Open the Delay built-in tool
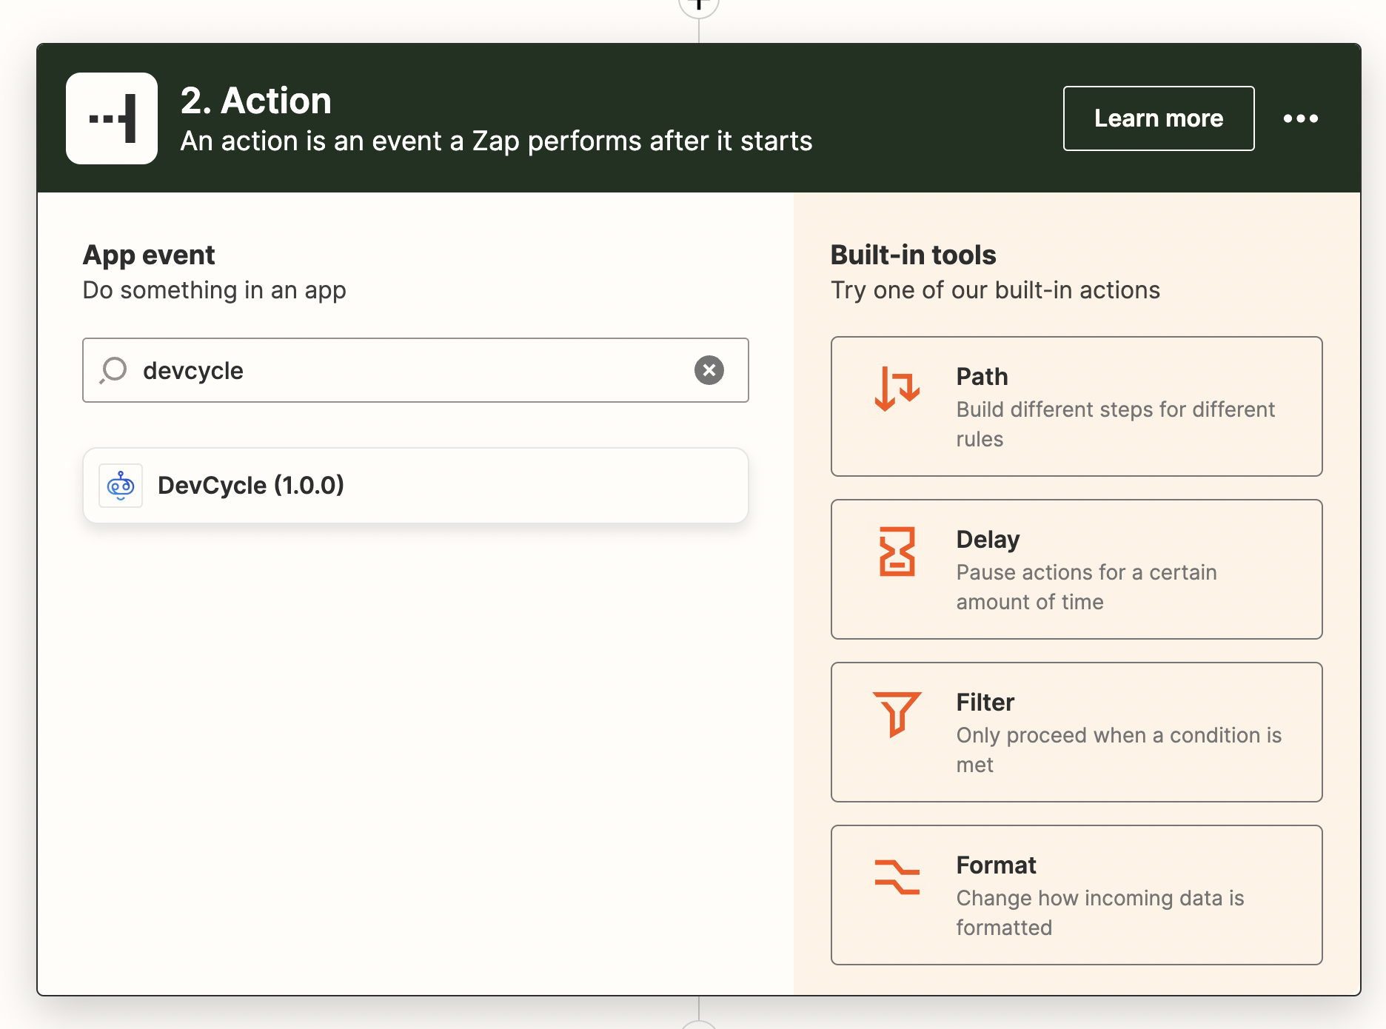Viewport: 1386px width, 1029px height. [x=1076, y=569]
